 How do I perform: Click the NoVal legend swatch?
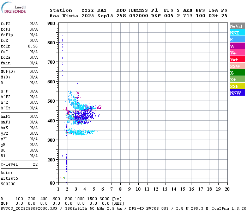[237, 26]
